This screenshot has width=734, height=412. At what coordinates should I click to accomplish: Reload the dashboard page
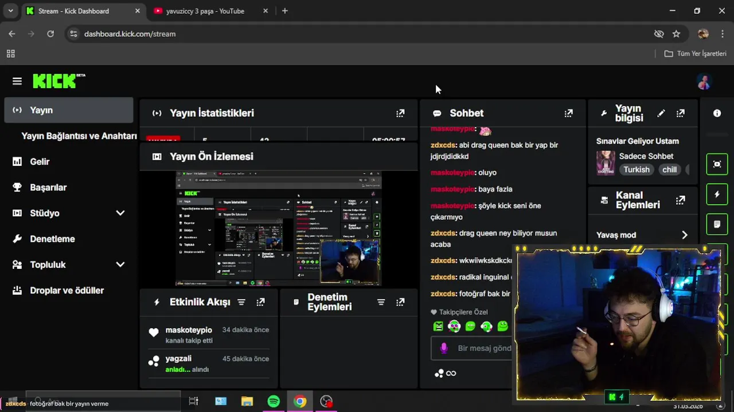[50, 34]
